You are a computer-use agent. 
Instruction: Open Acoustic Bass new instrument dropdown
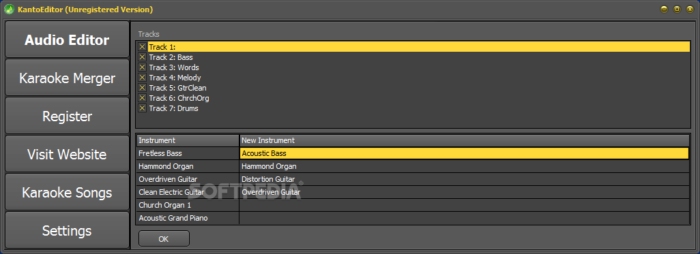tap(465, 153)
